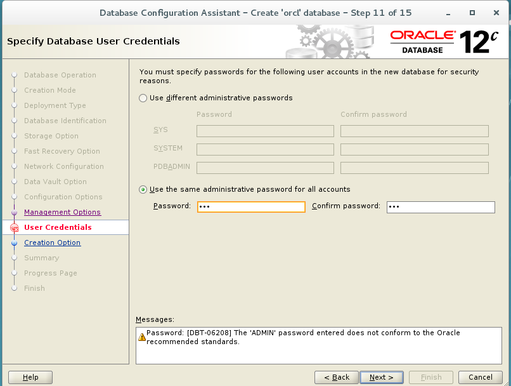The width and height of the screenshot is (511, 386).
Task: Click the Storage Option step label
Action: [x=51, y=136]
